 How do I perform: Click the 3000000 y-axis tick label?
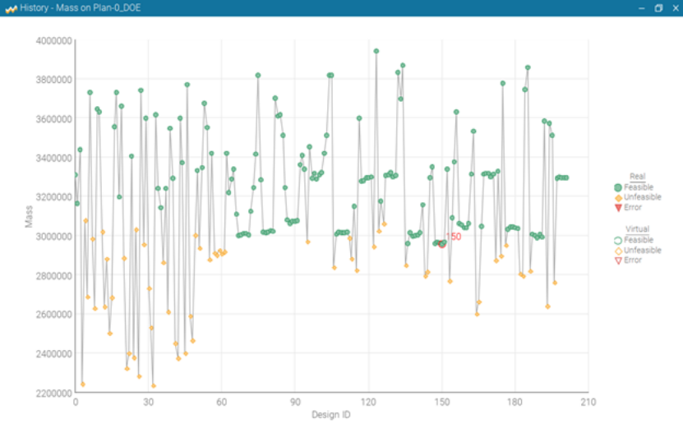coord(54,236)
